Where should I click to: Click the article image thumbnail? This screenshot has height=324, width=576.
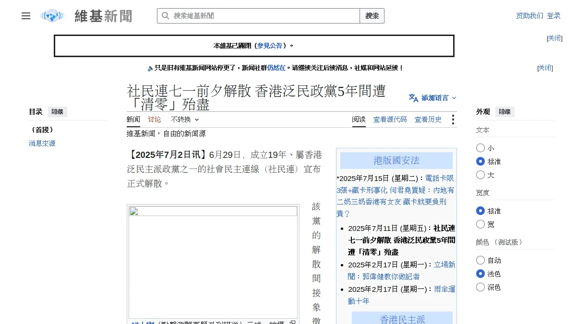[x=213, y=263]
